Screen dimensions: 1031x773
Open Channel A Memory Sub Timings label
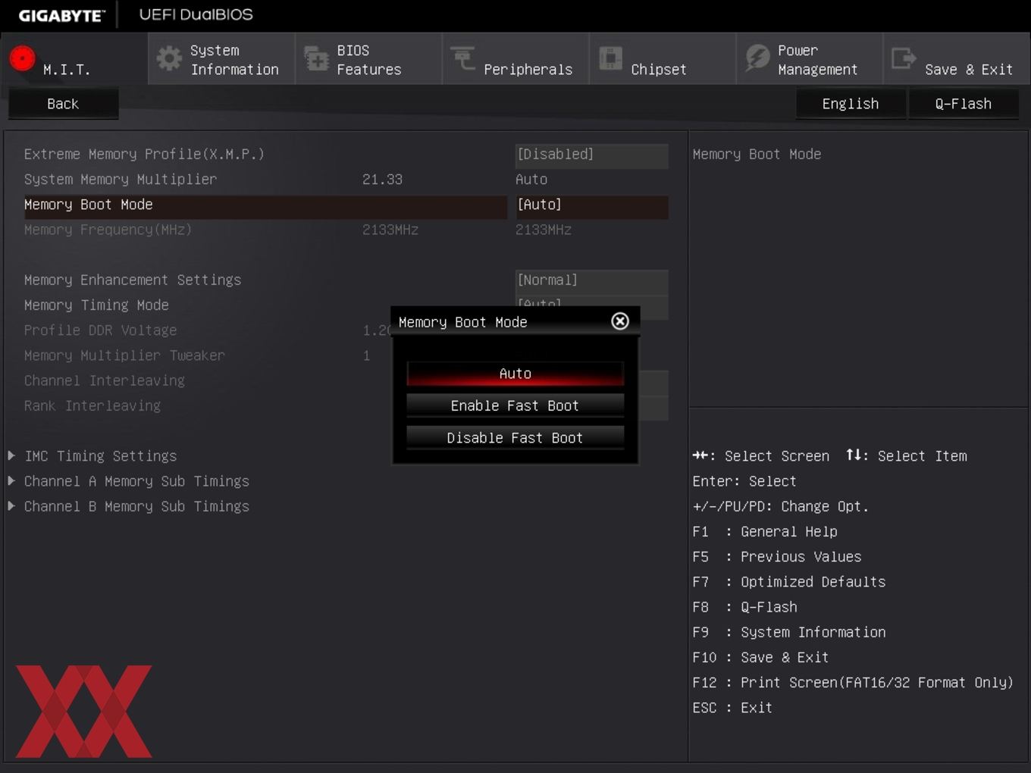pyautogui.click(x=136, y=481)
